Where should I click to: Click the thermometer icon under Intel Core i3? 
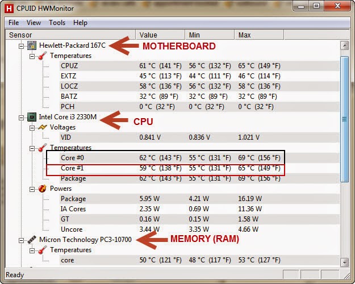click(x=43, y=148)
